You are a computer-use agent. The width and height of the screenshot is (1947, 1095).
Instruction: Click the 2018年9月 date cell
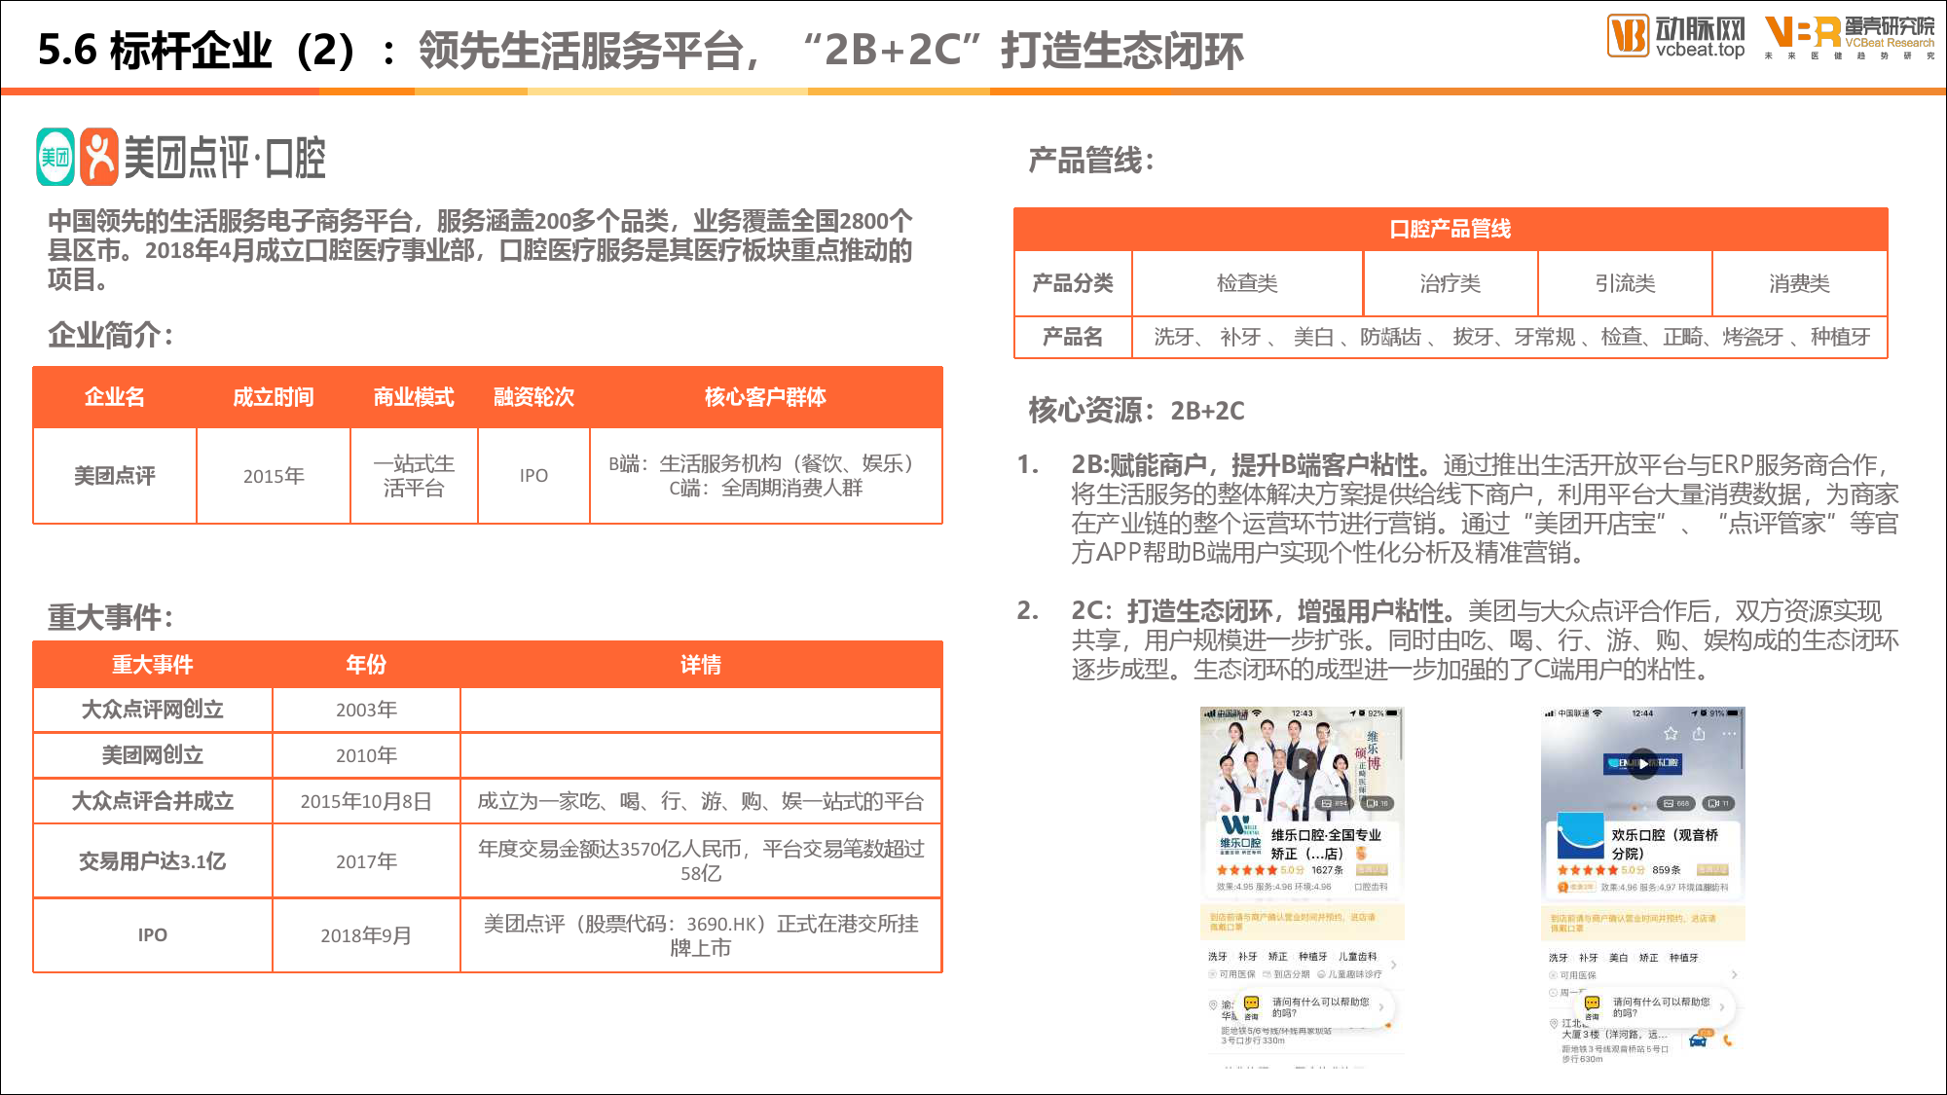366,935
